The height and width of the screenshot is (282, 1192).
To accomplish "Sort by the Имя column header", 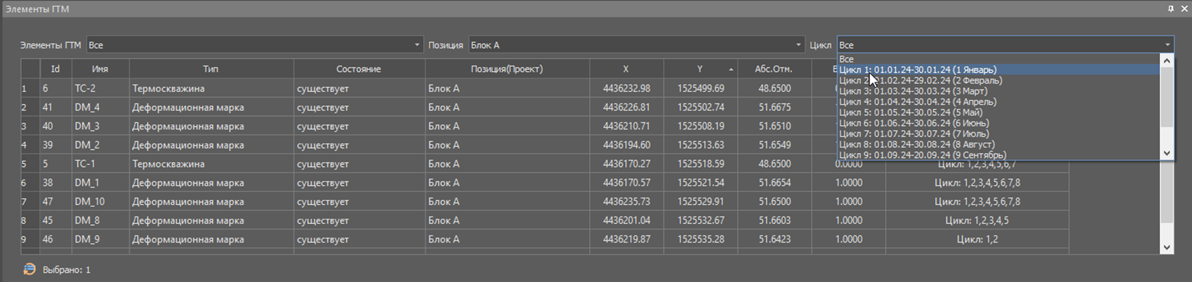I will point(100,69).
